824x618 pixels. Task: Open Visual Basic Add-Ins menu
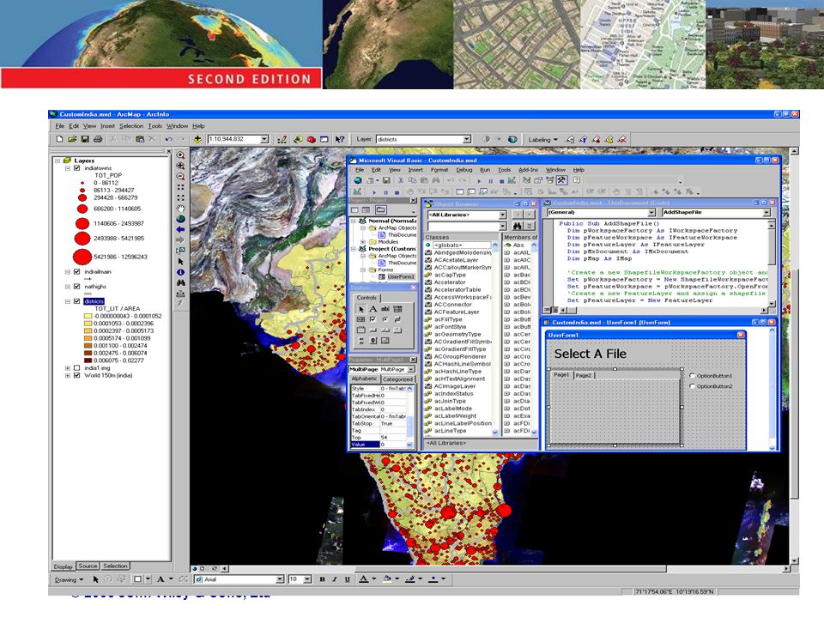tap(528, 170)
